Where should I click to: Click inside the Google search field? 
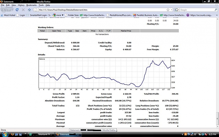pyautogui.click(x=197, y=10)
